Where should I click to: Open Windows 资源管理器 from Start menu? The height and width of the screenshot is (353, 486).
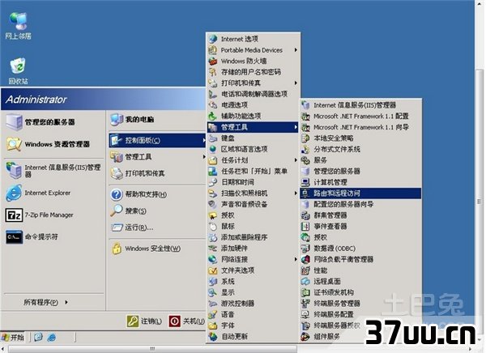[48, 144]
